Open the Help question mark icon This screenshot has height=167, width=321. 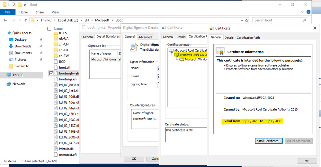(308, 12)
